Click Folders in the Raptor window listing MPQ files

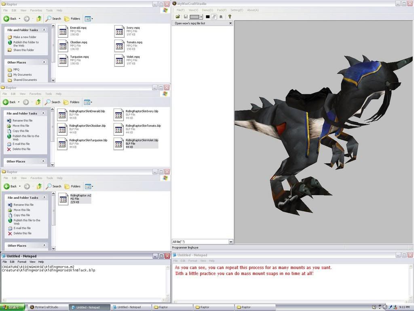coord(72,19)
